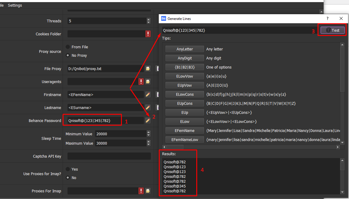Increase the Threads value with up arrow

(x=148, y=19)
